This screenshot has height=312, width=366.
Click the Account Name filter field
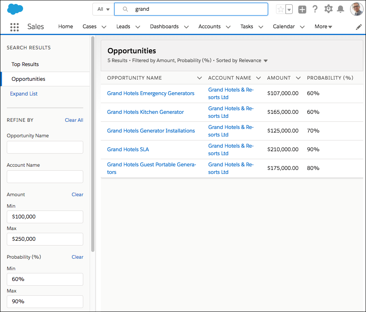[x=45, y=177]
